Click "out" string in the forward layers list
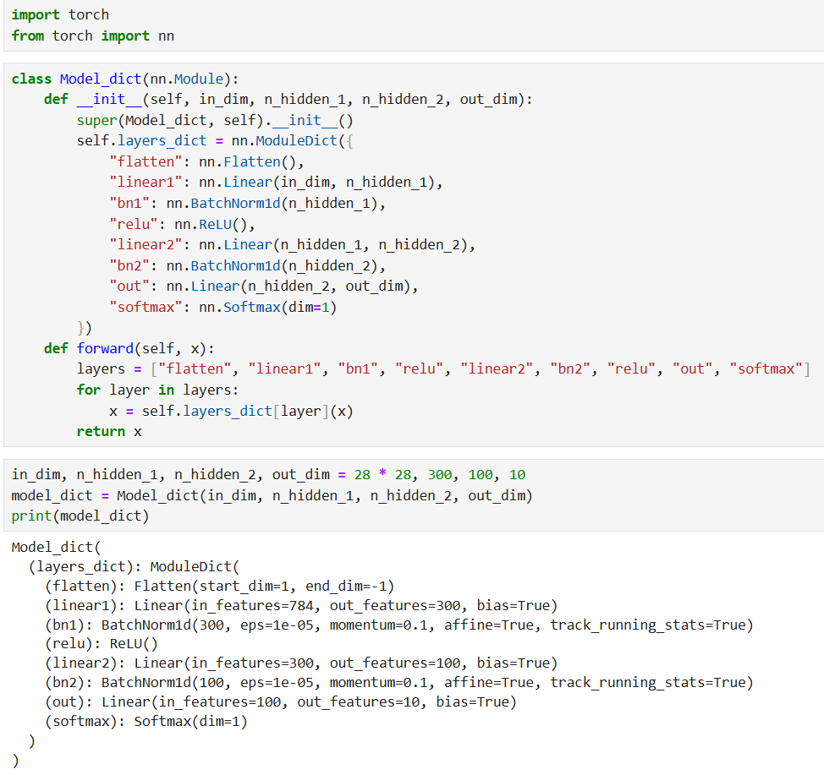The width and height of the screenshot is (824, 775). click(692, 369)
